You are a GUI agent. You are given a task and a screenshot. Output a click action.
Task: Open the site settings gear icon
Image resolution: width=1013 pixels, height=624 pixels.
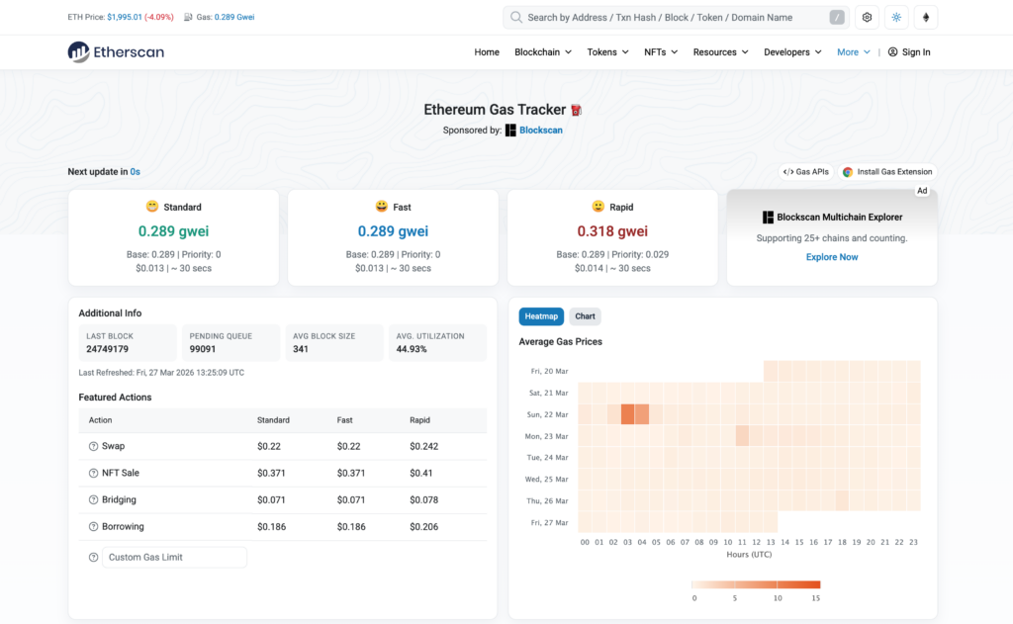[x=868, y=18]
